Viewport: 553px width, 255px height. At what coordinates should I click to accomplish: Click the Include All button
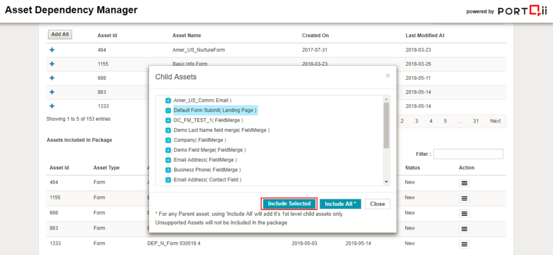340,204
